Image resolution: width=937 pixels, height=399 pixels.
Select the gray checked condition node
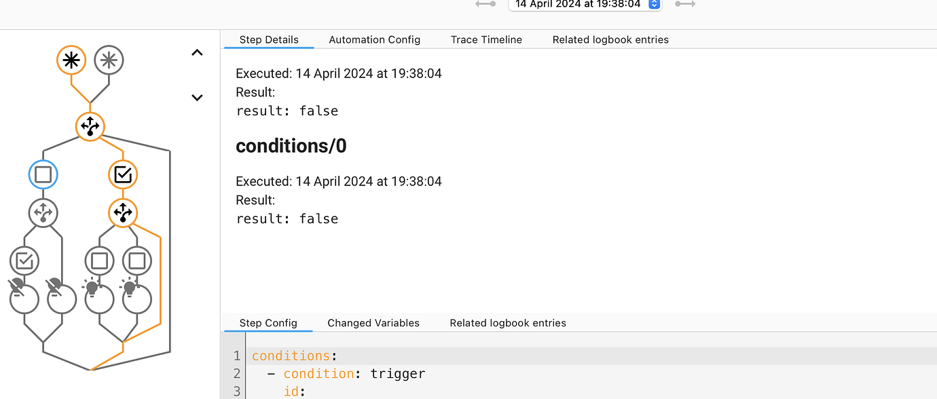pos(24,260)
